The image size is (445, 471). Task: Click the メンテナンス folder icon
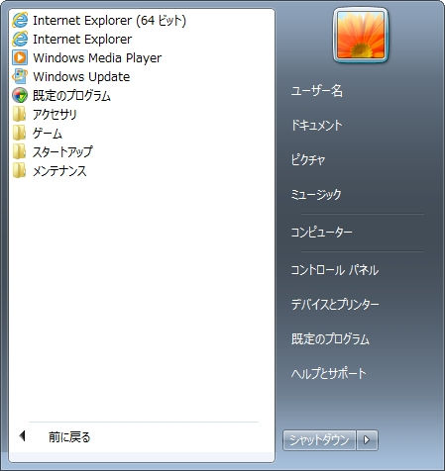click(19, 170)
